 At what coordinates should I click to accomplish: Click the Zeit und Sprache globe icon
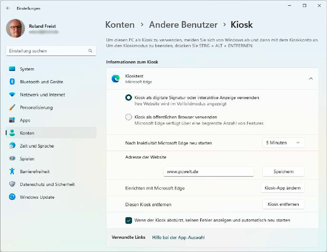click(12, 145)
